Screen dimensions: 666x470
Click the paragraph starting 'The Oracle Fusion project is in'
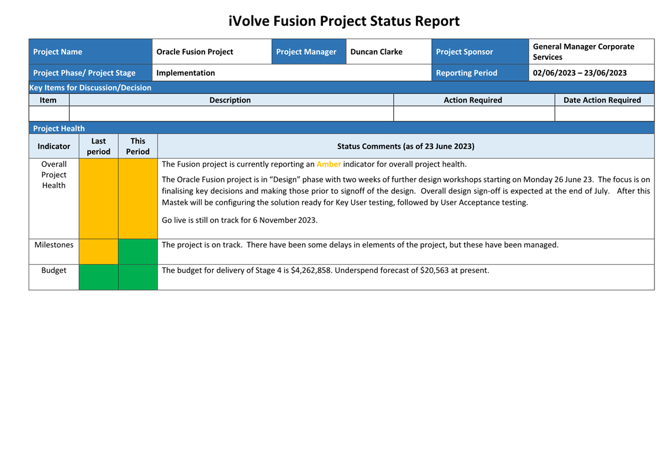pos(405,191)
